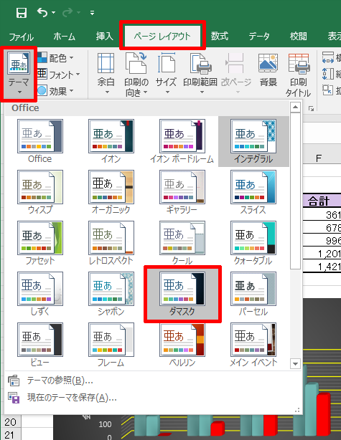
Task: Apply the イオン theme
Action: click(x=111, y=141)
